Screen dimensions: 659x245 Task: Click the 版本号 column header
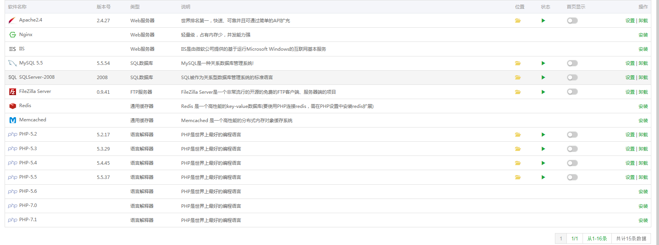(104, 7)
